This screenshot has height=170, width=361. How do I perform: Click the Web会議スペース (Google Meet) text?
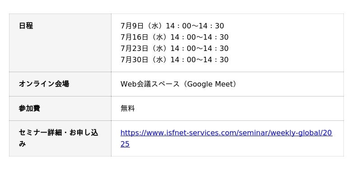click(178, 84)
